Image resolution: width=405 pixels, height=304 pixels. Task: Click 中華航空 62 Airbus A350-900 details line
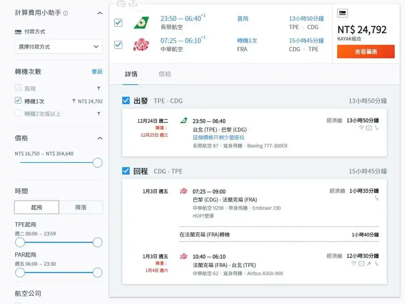238,274
